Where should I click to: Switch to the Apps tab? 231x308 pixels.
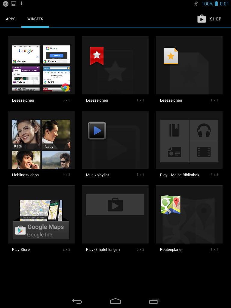click(11, 19)
